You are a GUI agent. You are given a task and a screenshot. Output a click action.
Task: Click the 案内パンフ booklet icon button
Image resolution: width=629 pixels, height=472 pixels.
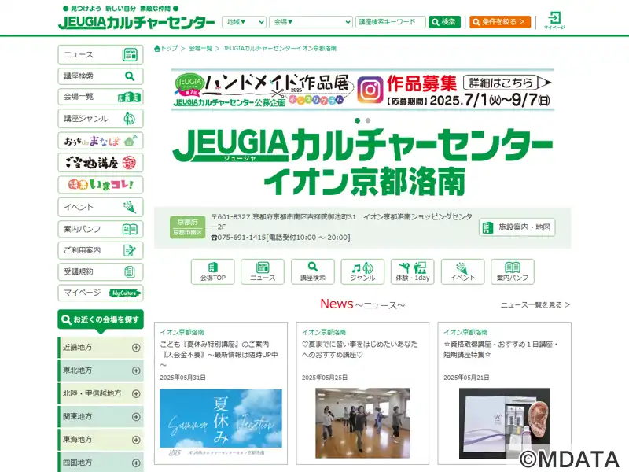[x=513, y=271]
